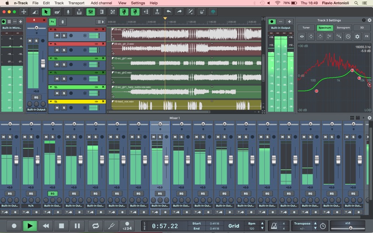Open the Add channel menu
This screenshot has width=373, height=233.
[x=101, y=3]
